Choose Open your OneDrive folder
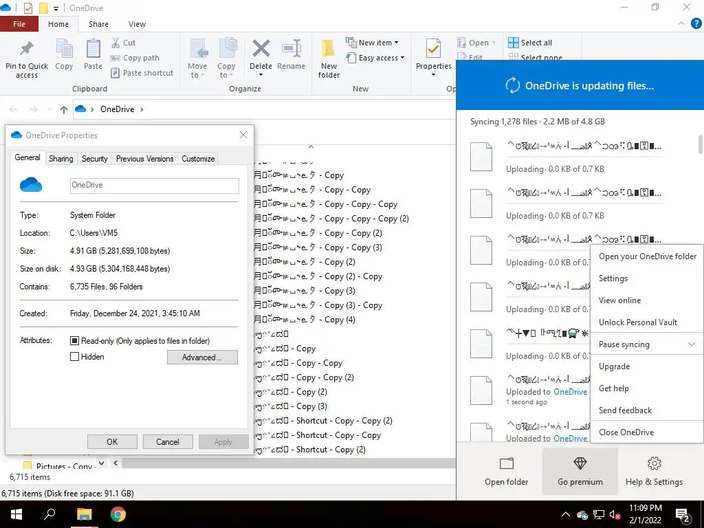This screenshot has width=704, height=528. pyautogui.click(x=647, y=256)
